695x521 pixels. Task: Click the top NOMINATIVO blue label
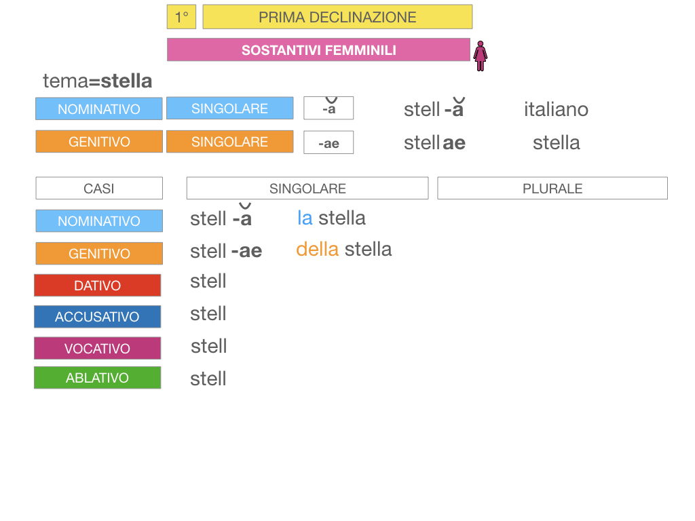(99, 109)
